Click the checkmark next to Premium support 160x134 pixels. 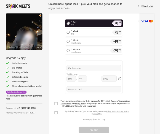pyautogui.click(x=7, y=82)
